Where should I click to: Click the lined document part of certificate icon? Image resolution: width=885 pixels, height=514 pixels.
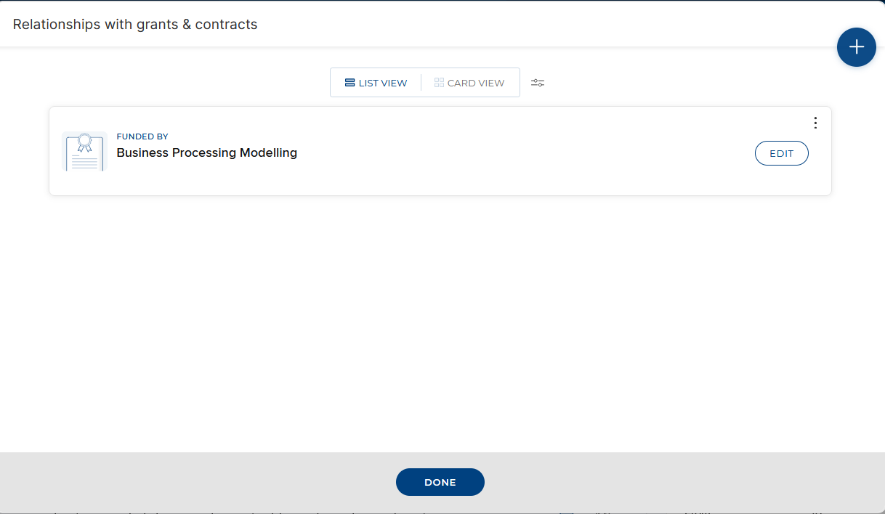(x=84, y=162)
